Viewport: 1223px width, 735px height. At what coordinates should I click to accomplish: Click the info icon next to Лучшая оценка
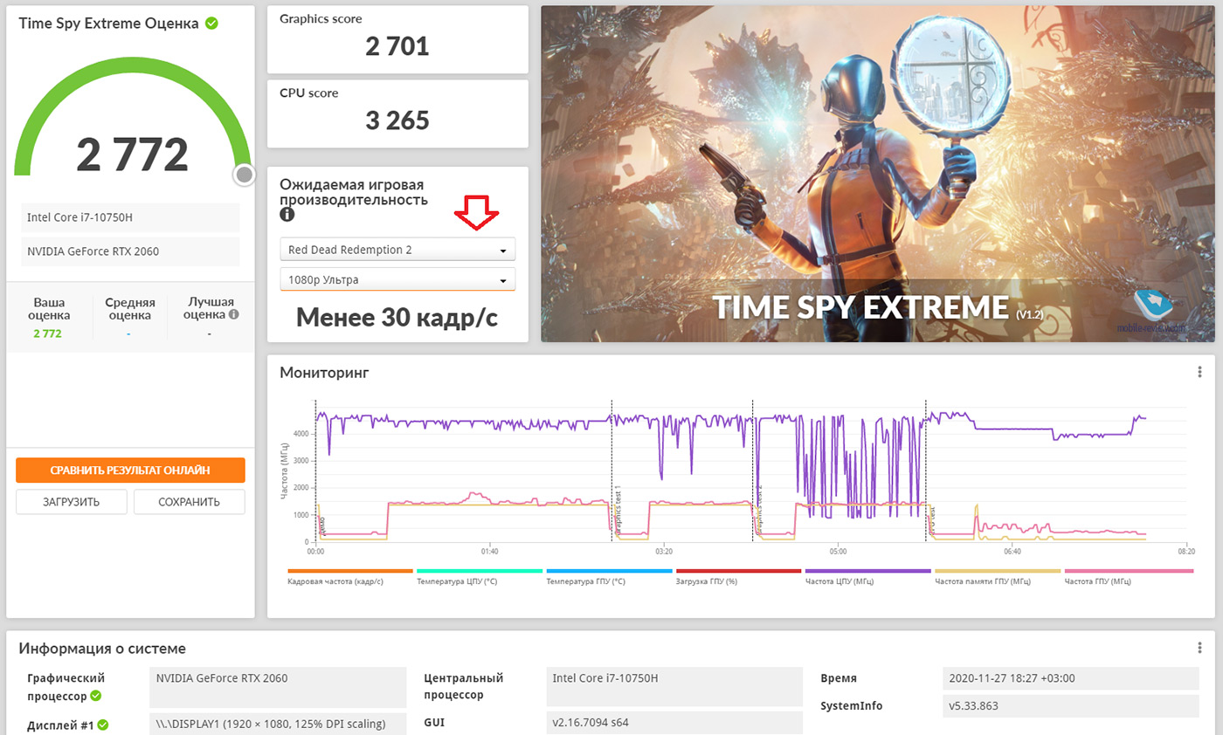tap(233, 314)
